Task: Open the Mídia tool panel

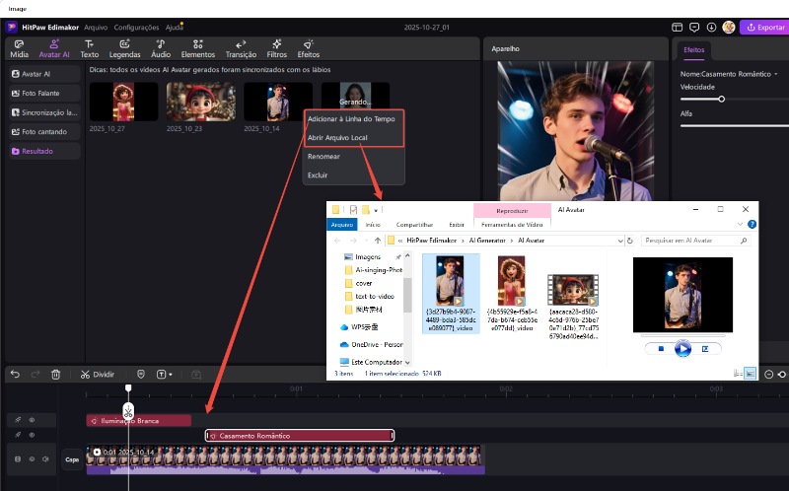Action: click(19, 48)
